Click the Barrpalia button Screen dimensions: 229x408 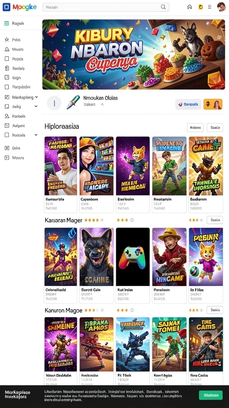coord(188,104)
